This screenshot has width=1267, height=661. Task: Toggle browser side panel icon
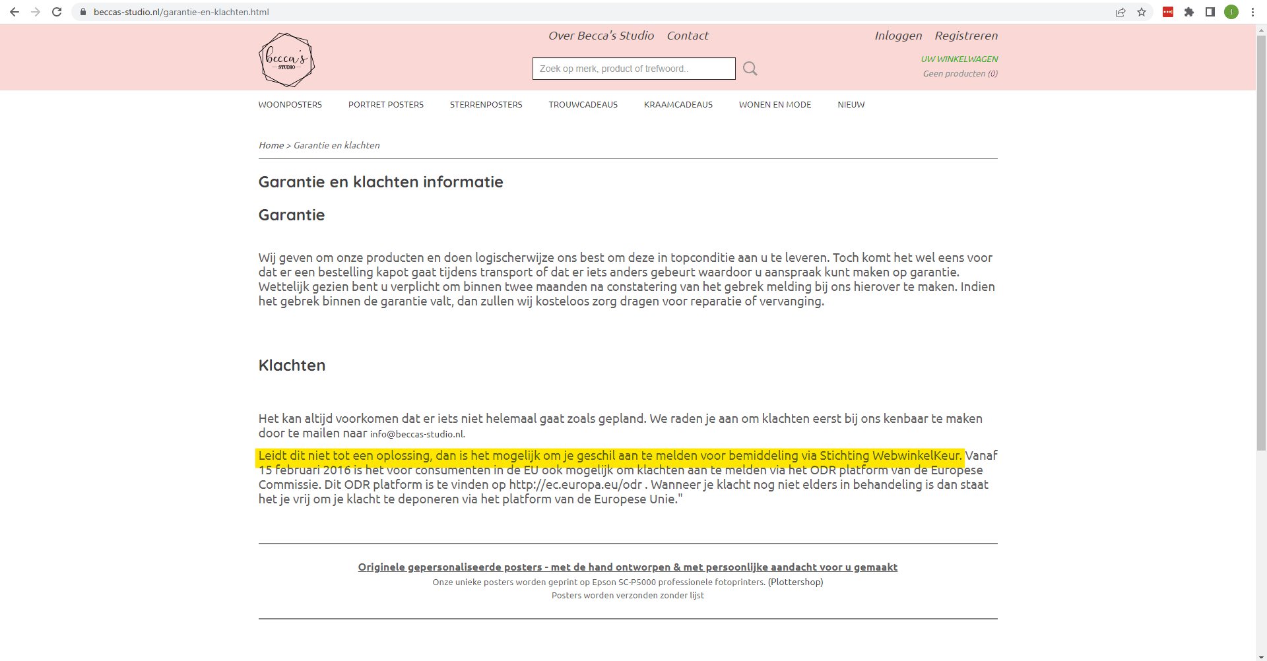pos(1210,12)
